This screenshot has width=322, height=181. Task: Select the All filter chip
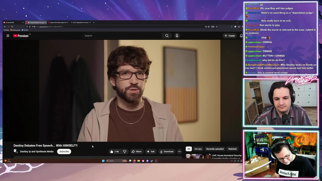click(x=189, y=149)
